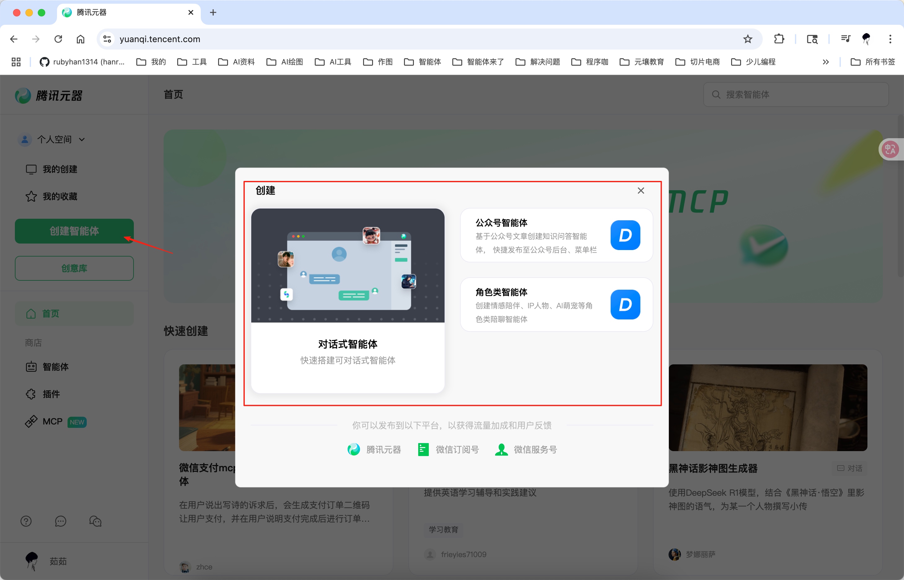The image size is (904, 580).
Task: Open the 插件 plugin icon in sidebar
Action: pos(31,393)
